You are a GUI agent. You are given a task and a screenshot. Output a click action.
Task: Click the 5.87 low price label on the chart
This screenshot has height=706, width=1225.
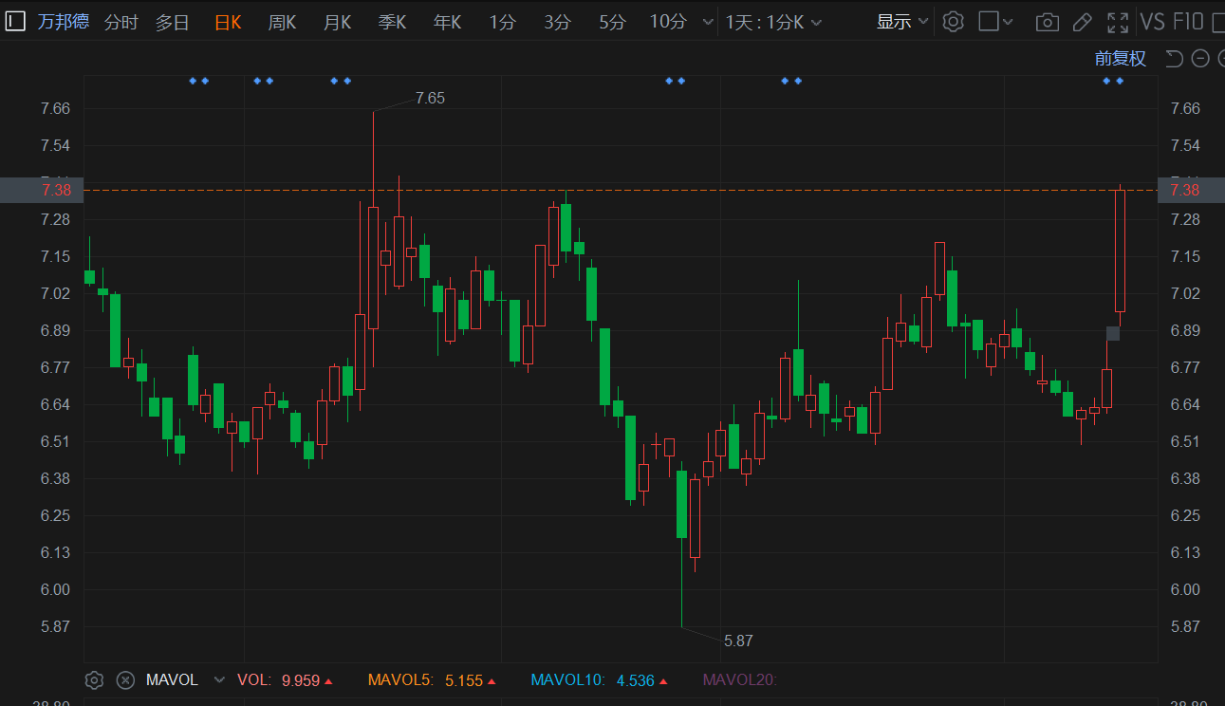pyautogui.click(x=738, y=641)
